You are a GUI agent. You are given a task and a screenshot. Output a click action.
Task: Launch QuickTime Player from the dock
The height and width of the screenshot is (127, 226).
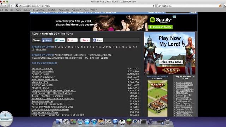coord(115,121)
